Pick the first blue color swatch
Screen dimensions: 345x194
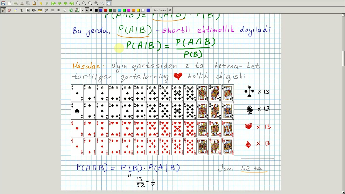pyautogui.click(x=101, y=10)
